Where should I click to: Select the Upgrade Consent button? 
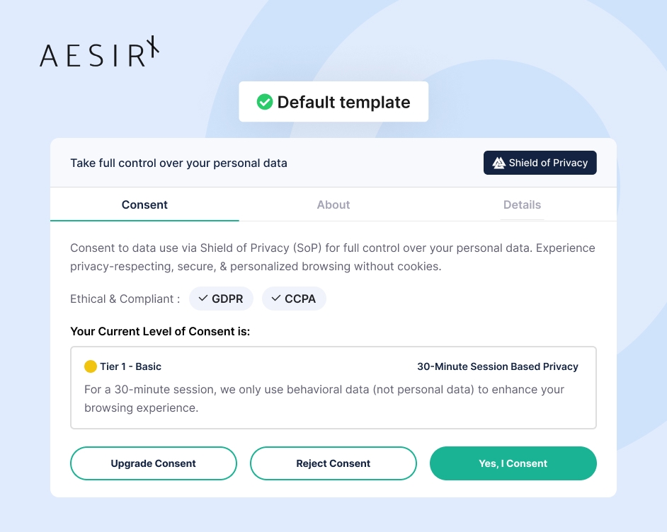[154, 463]
